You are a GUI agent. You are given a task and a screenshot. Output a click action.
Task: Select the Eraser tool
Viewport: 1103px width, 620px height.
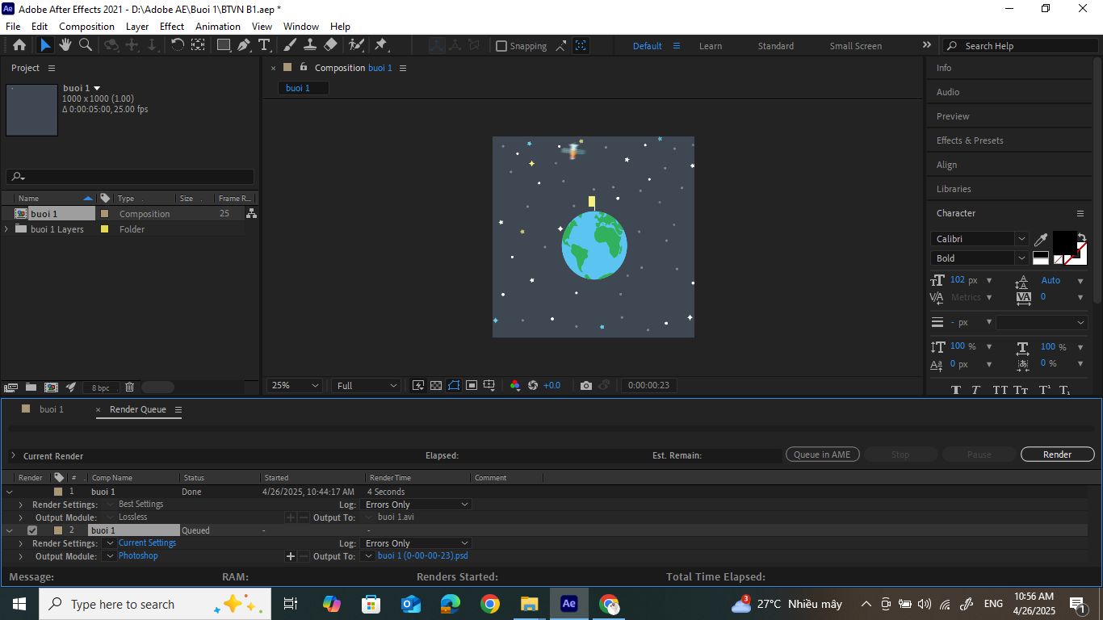pos(330,45)
